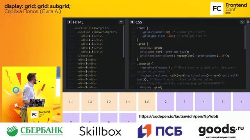Click preview grid cell 1.2
Image resolution: width=250 pixels, height=140 pixels.
pos(90,101)
